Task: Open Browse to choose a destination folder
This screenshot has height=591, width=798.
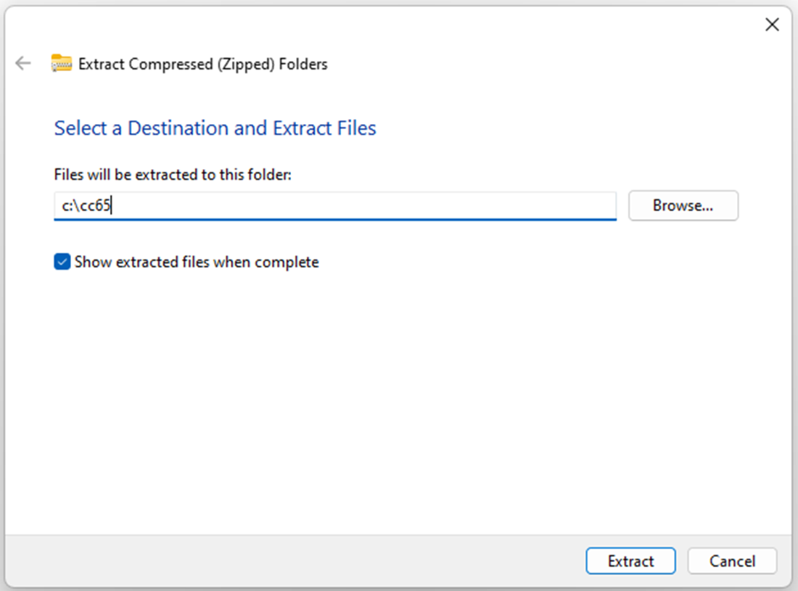Action: (683, 205)
